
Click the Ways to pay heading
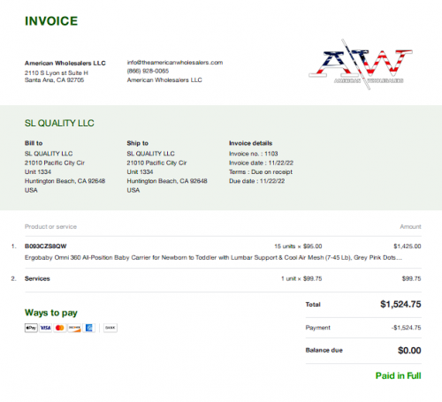pyautogui.click(x=51, y=313)
